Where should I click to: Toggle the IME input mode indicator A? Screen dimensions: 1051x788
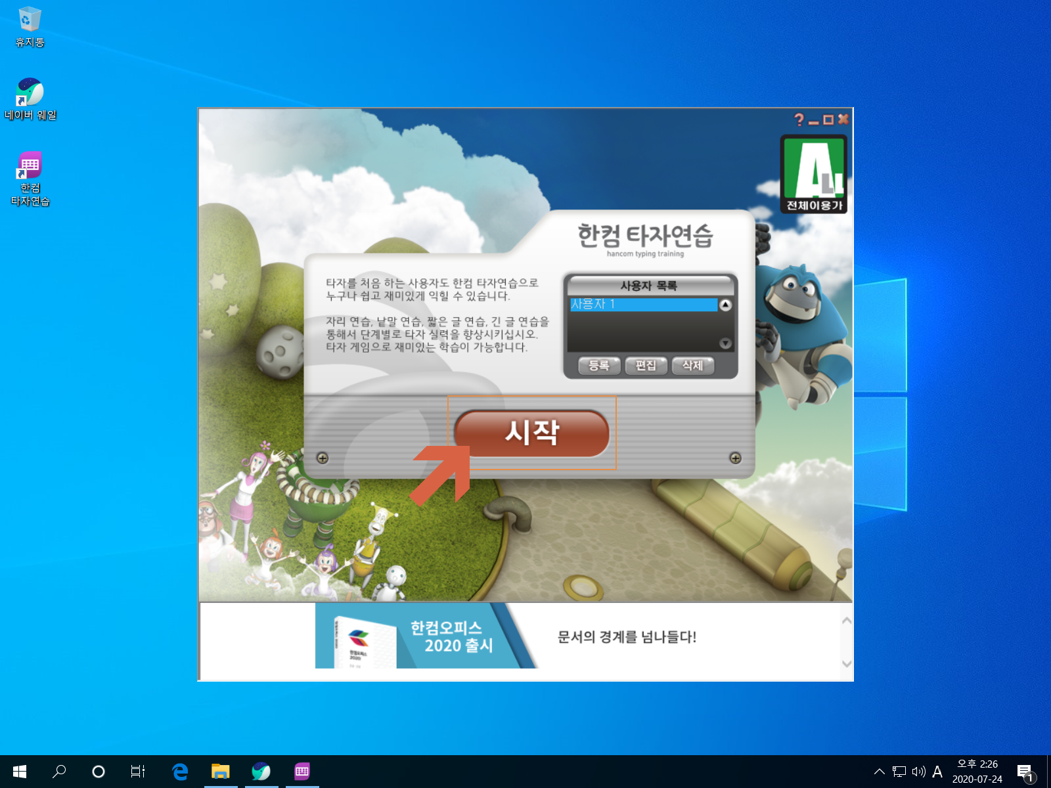coord(937,772)
